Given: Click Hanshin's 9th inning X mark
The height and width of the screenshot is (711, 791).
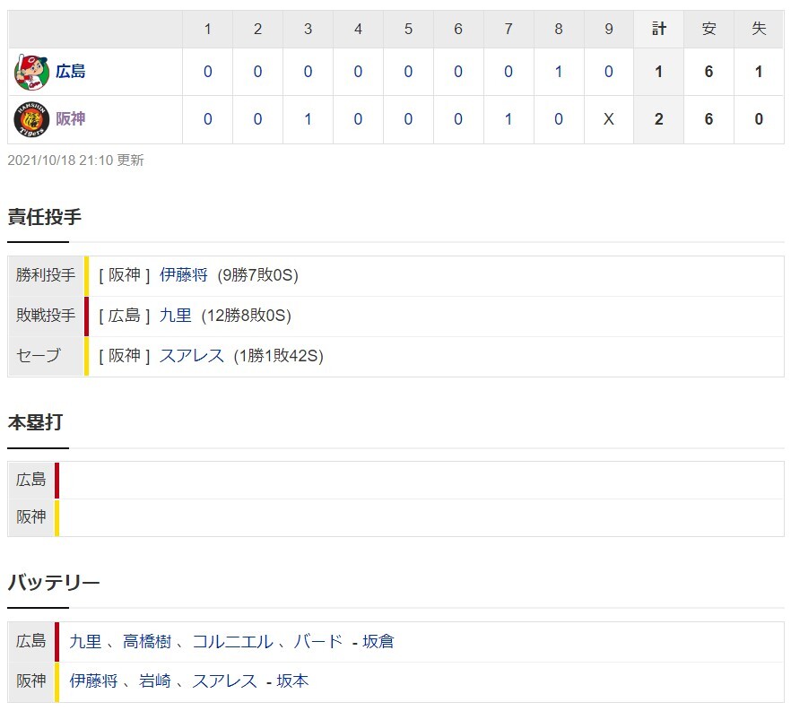Looking at the screenshot, I should click(608, 119).
